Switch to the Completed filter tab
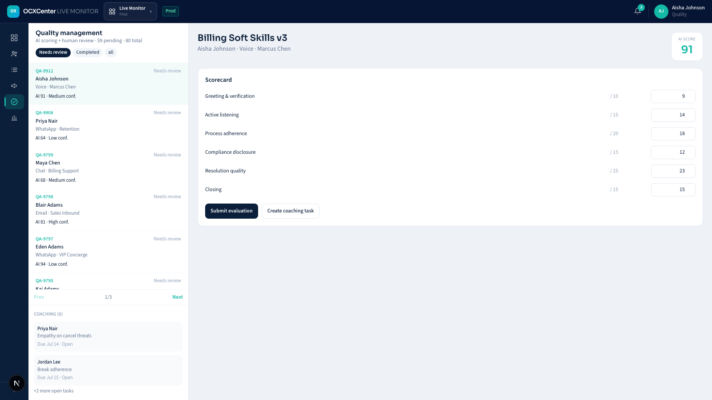 [x=88, y=52]
